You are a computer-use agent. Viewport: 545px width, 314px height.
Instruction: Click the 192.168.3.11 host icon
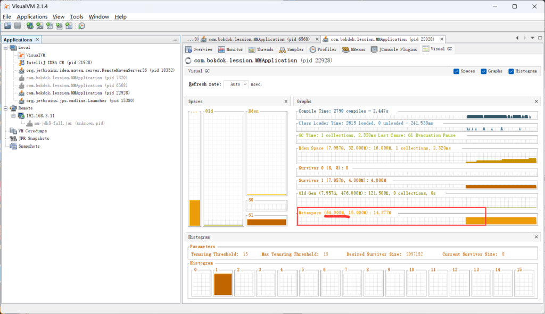click(x=21, y=116)
